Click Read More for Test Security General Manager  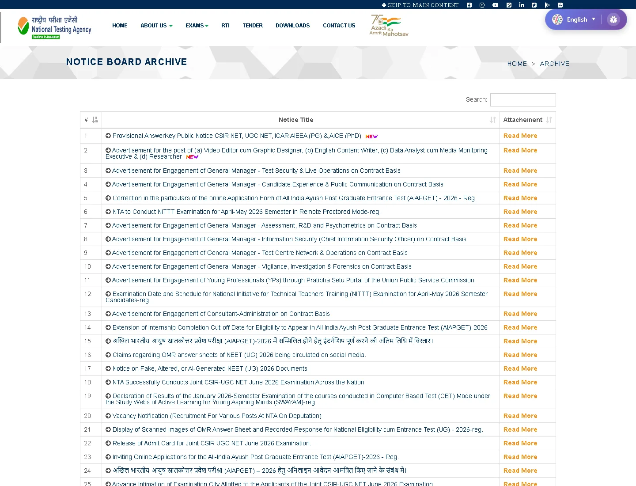coord(520,171)
